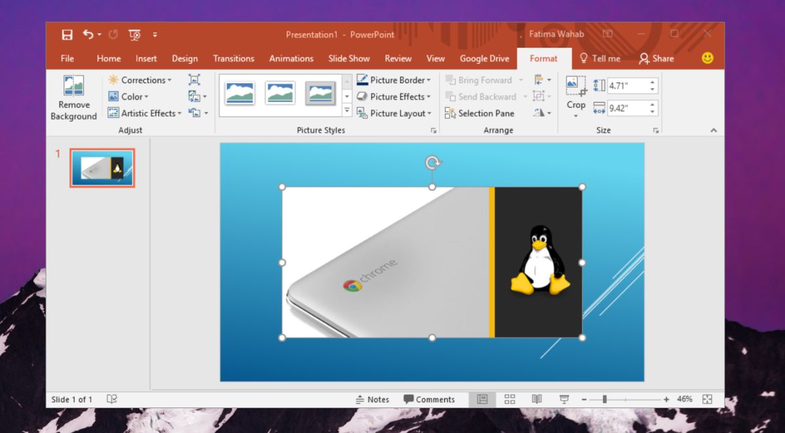The height and width of the screenshot is (433, 785).
Task: Click the 46% zoom level
Action: pyautogui.click(x=684, y=399)
